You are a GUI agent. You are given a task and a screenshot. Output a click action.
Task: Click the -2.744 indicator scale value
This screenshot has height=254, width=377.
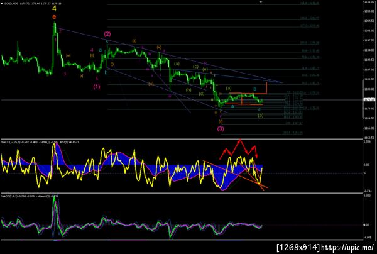pos(368,190)
